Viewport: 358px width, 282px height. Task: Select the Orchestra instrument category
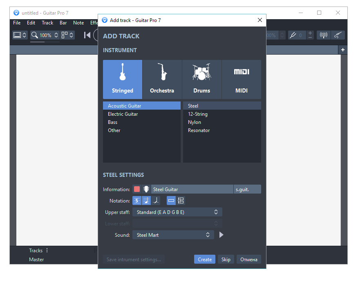click(x=162, y=79)
